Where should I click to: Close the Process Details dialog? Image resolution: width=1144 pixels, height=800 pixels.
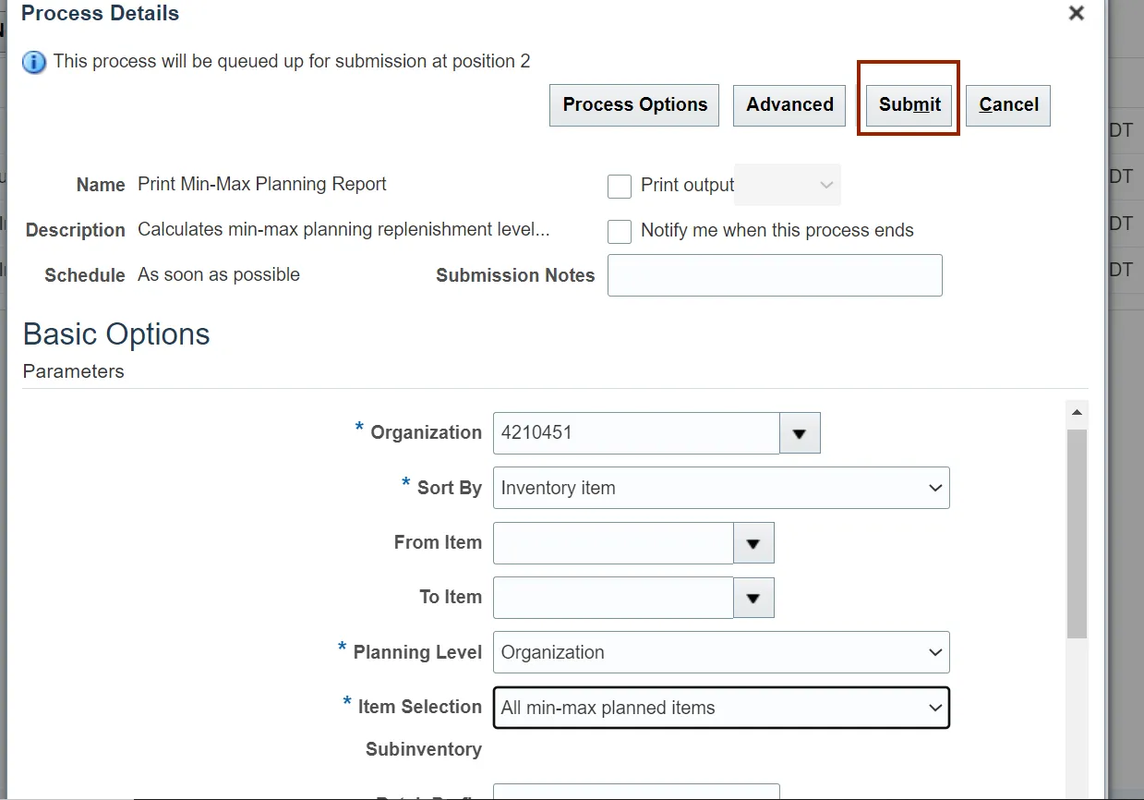[x=1076, y=14]
